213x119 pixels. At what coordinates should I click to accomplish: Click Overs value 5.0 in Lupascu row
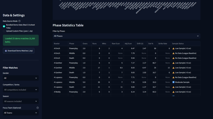click(84, 82)
